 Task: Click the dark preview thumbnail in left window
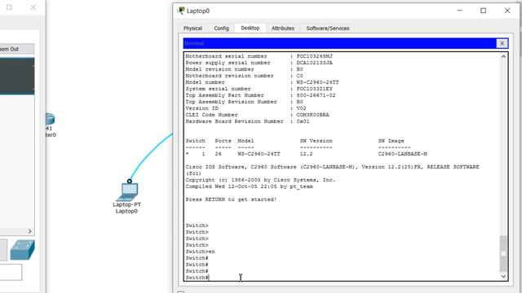click(17, 76)
